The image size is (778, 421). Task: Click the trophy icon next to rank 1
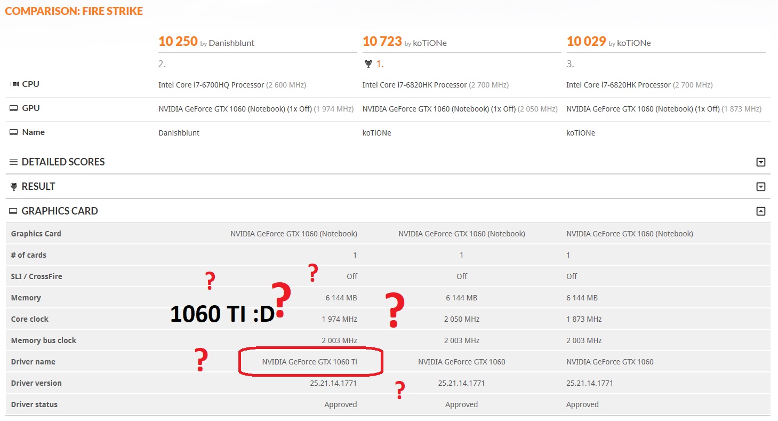368,64
